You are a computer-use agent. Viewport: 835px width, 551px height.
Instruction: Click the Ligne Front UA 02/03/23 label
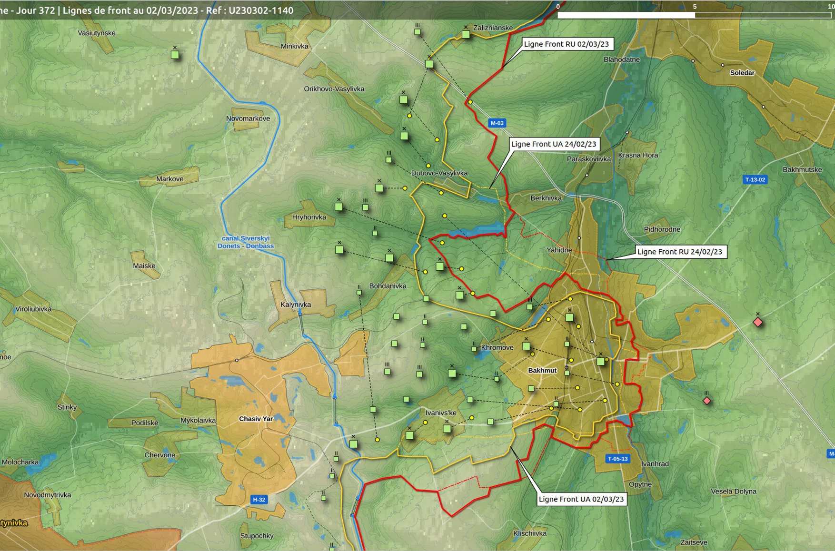[x=581, y=499]
